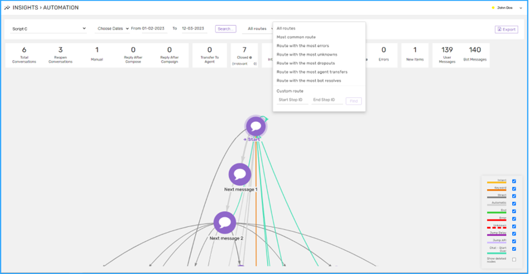Toggle the Chat - Start Over checkbox

click(514, 249)
